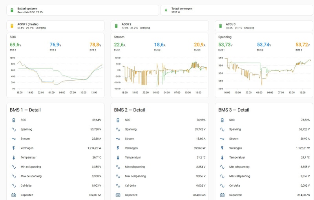Screen dimensions: 314x200
Task: Open the Batterijsysteem gemiddeld SOC card
Action: pyautogui.click(x=82, y=10)
